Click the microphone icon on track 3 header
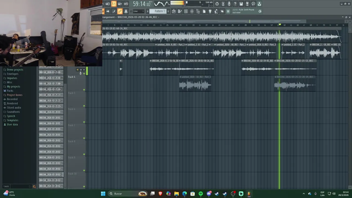352x198 pixels. pos(81,73)
